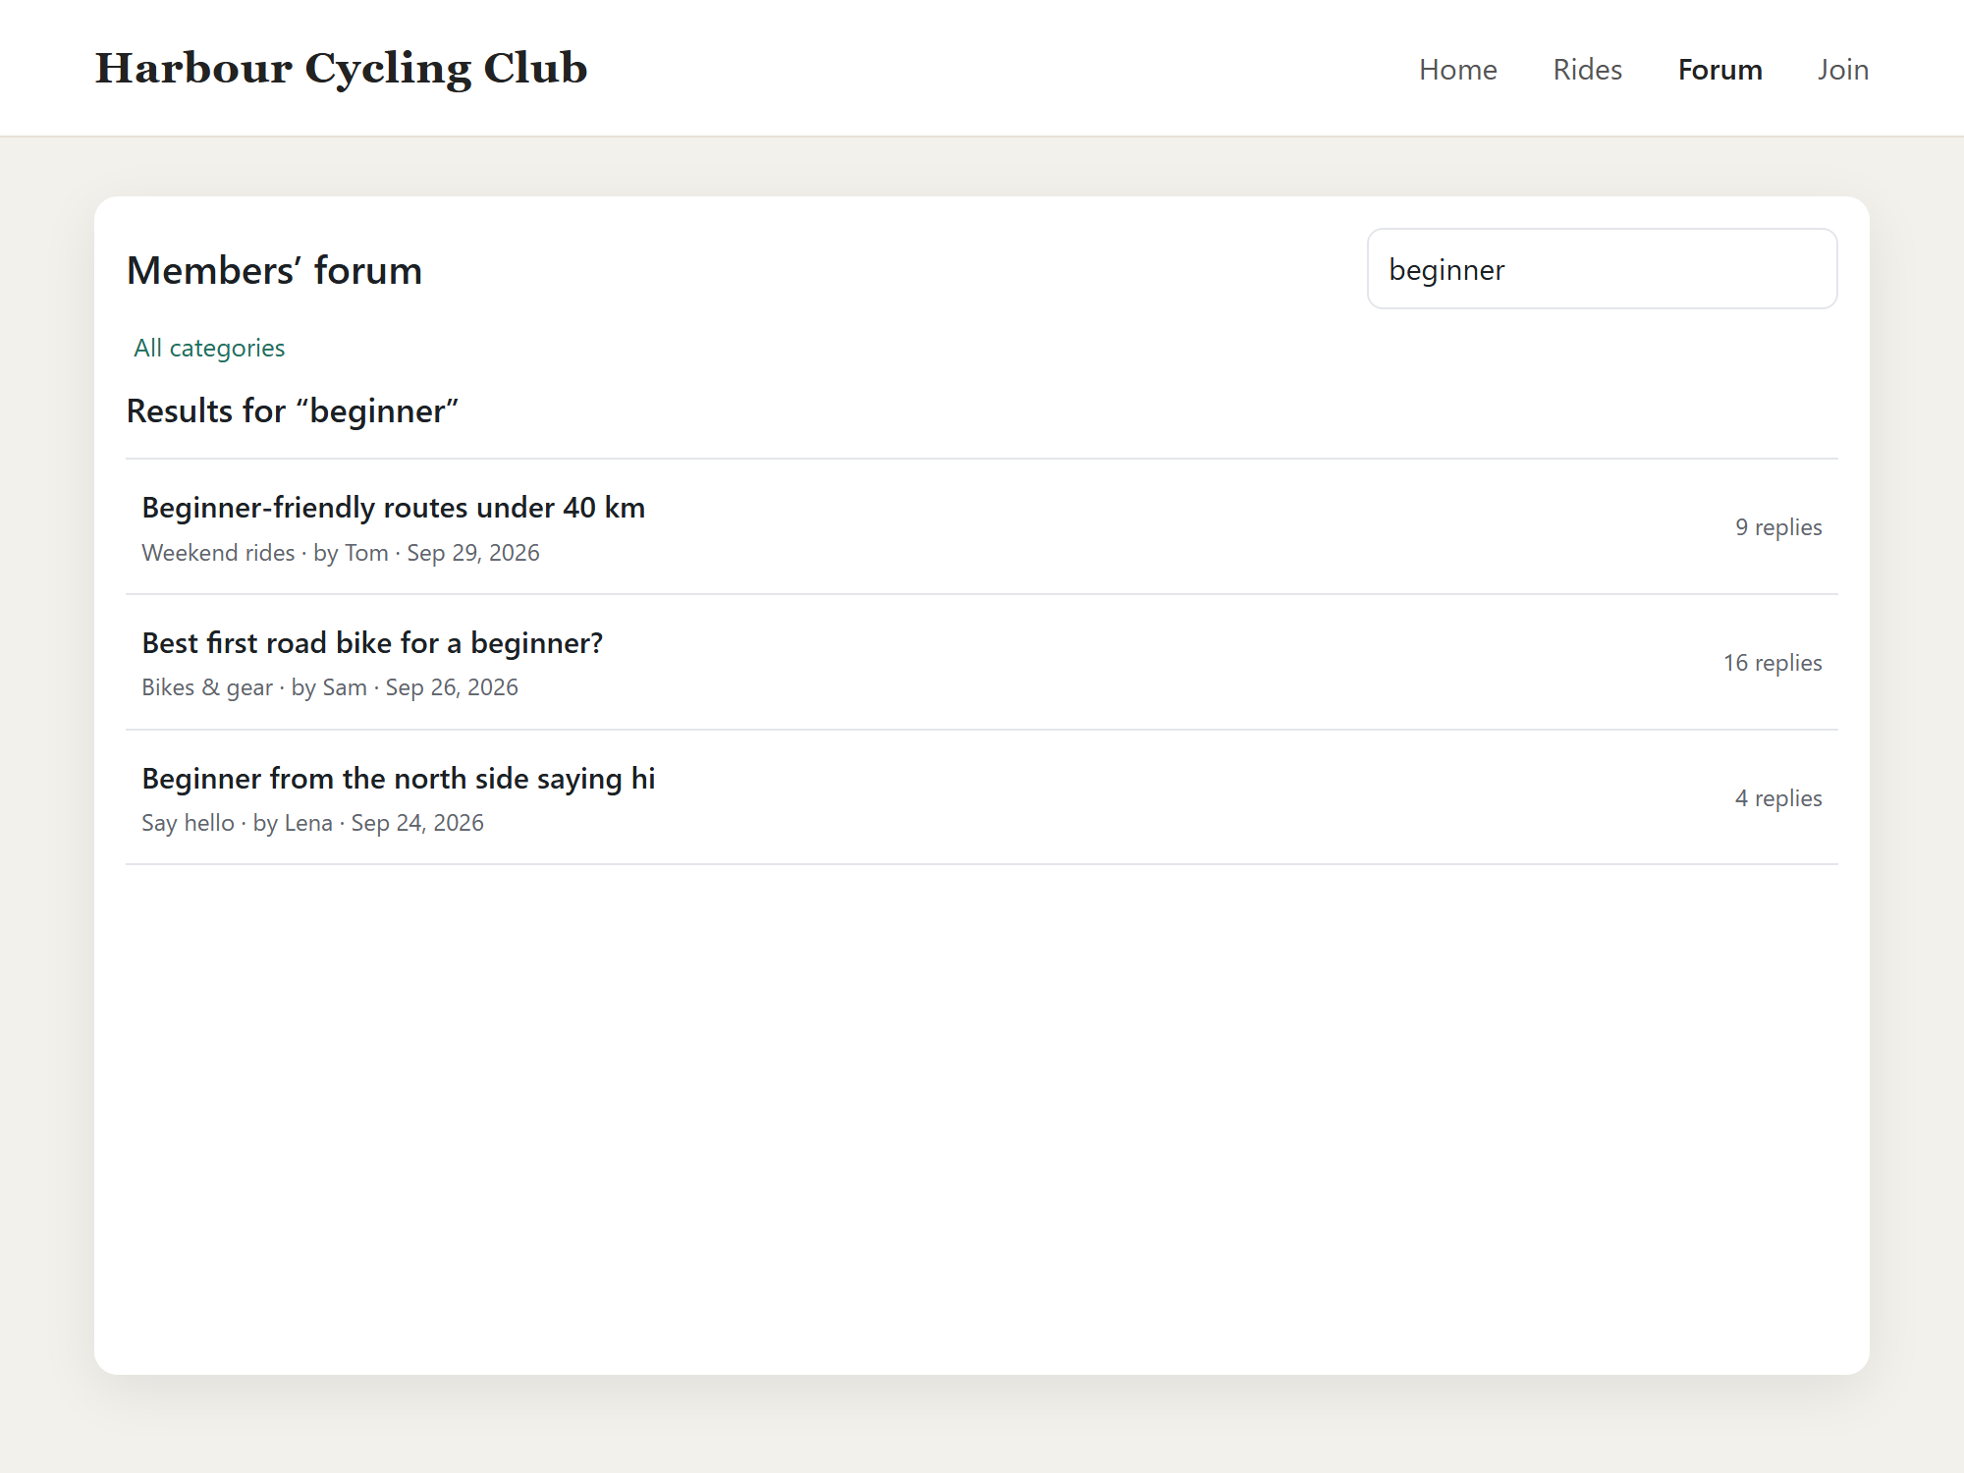Viewport: 1964px width, 1473px height.
Task: Select the Forum nav item
Action: 1719,70
